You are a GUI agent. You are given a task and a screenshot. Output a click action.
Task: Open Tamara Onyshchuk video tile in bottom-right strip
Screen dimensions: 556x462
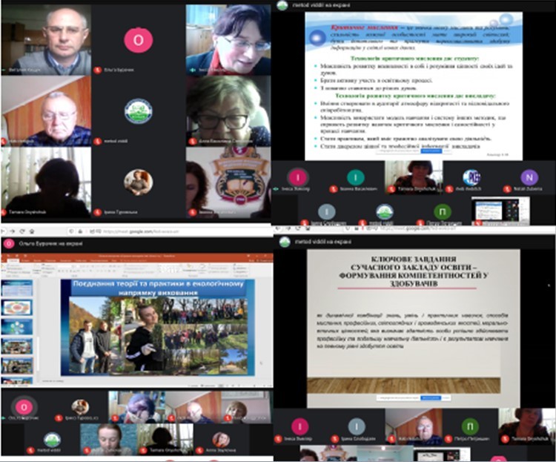[x=527, y=427]
